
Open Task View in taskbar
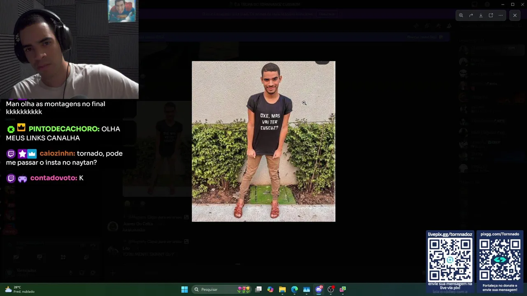pos(258,289)
